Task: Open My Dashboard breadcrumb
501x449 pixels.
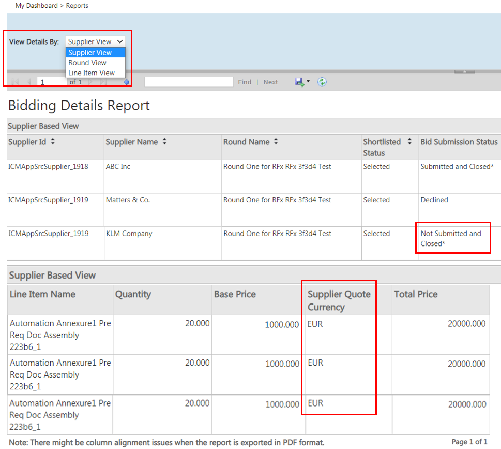Action: [36, 6]
